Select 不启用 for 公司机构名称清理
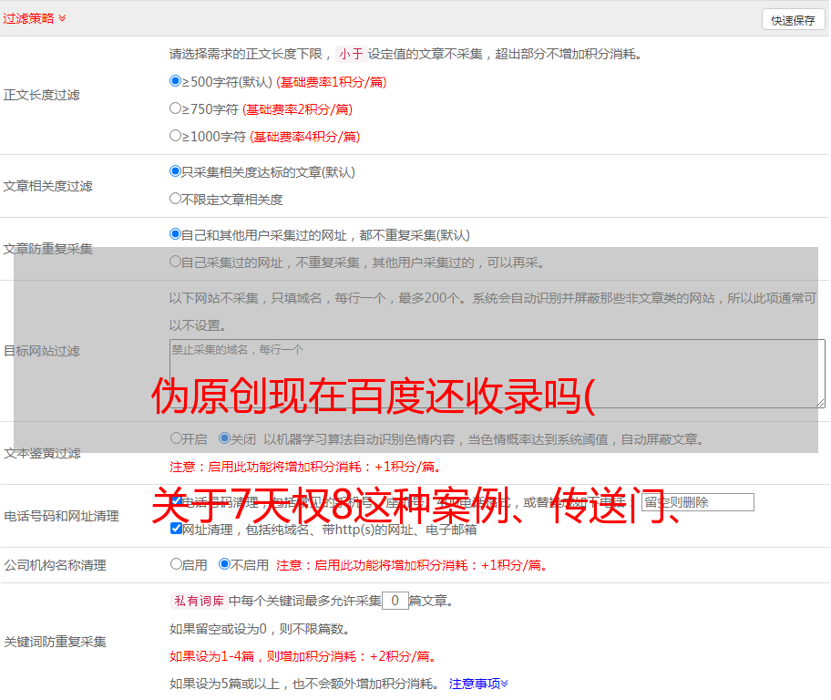 coord(225,563)
